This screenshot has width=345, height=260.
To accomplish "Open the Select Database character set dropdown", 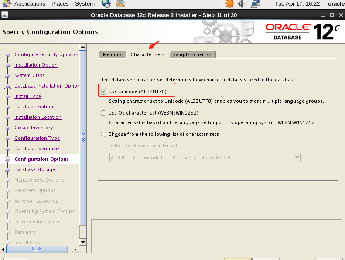I will pyautogui.click(x=205, y=158).
